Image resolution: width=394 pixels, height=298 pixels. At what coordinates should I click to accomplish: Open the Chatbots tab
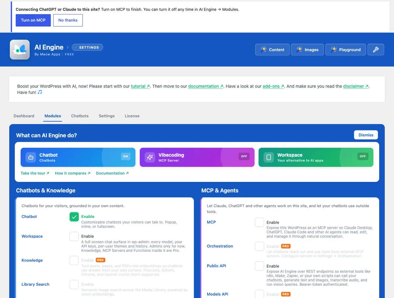[x=80, y=116]
